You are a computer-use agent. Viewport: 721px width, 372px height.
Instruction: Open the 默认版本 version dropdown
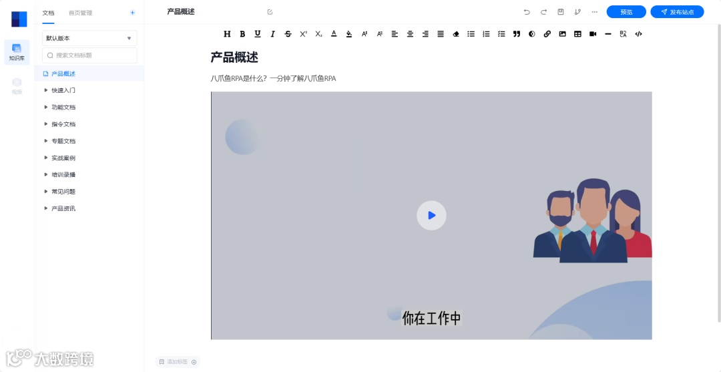click(89, 38)
